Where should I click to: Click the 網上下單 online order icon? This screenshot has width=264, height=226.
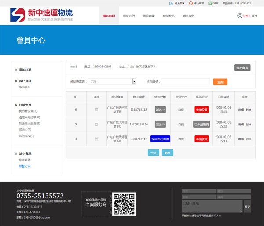(171, 3)
